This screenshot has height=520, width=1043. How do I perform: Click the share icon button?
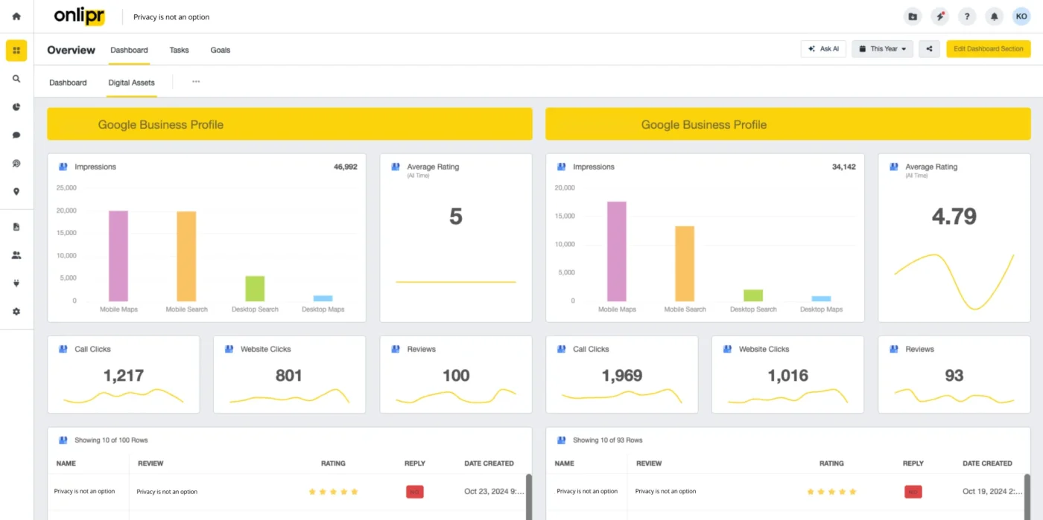929,49
